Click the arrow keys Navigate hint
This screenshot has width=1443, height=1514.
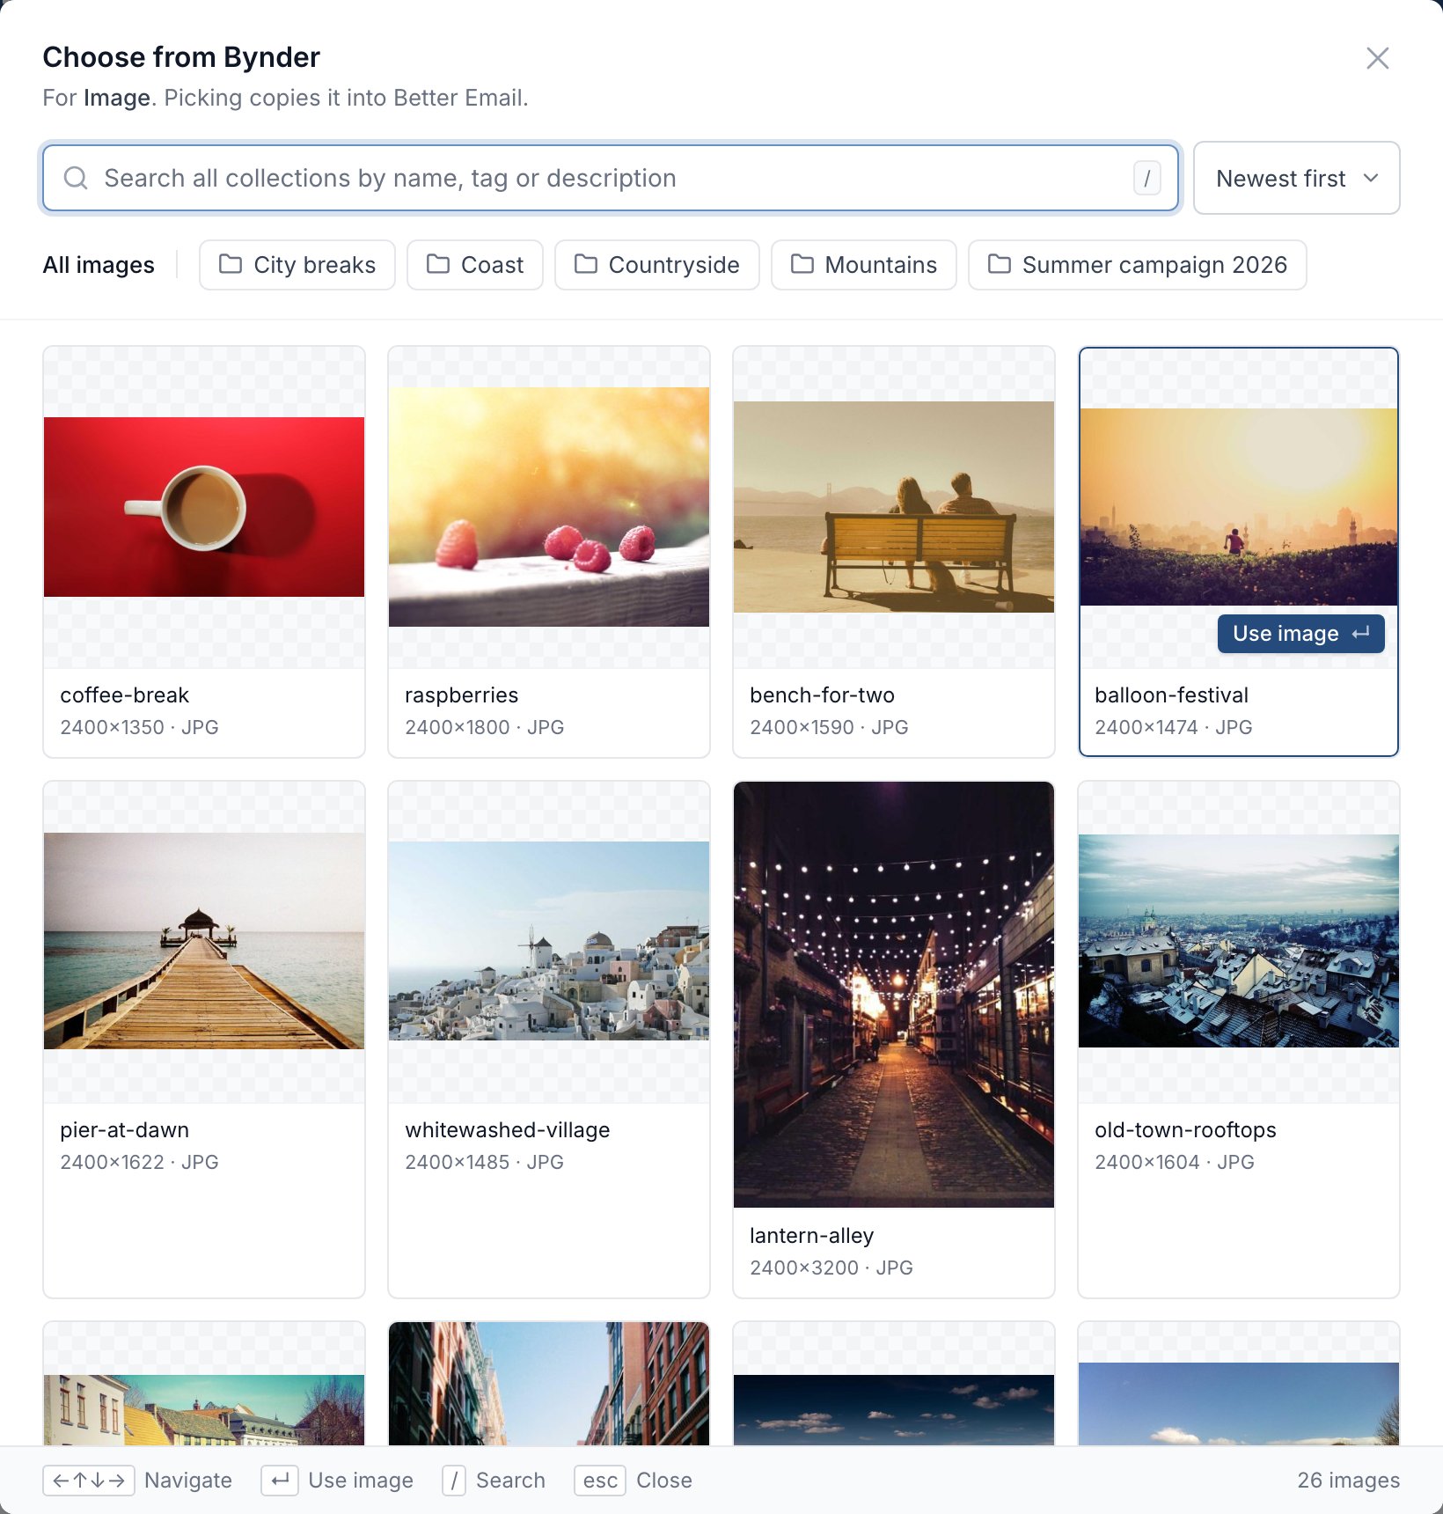click(x=137, y=1481)
